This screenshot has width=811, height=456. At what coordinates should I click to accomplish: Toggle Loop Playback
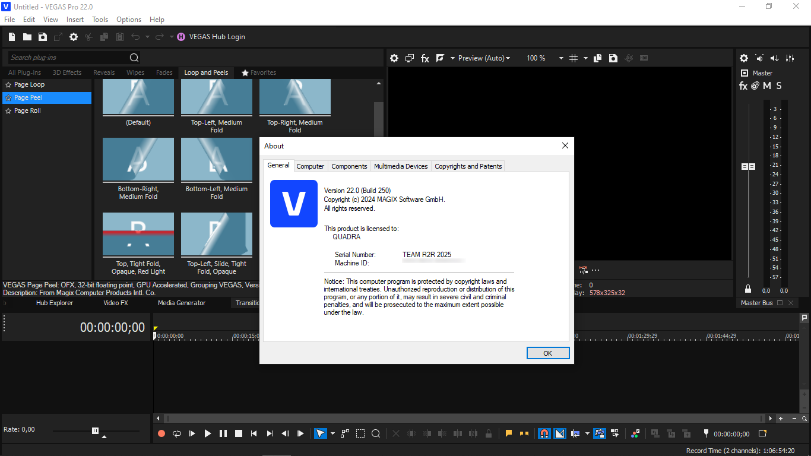[177, 434]
